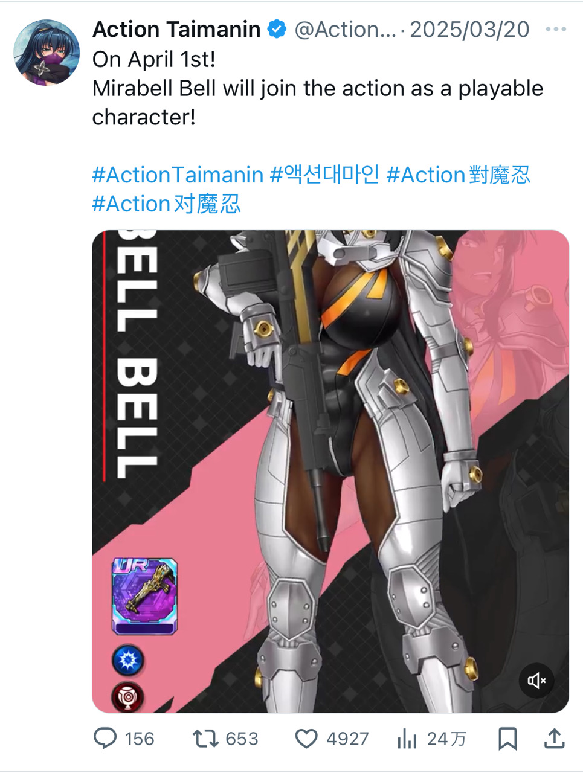Image resolution: width=583 pixels, height=773 pixels.
Task: Click the blue verified badge
Action: pos(277,29)
